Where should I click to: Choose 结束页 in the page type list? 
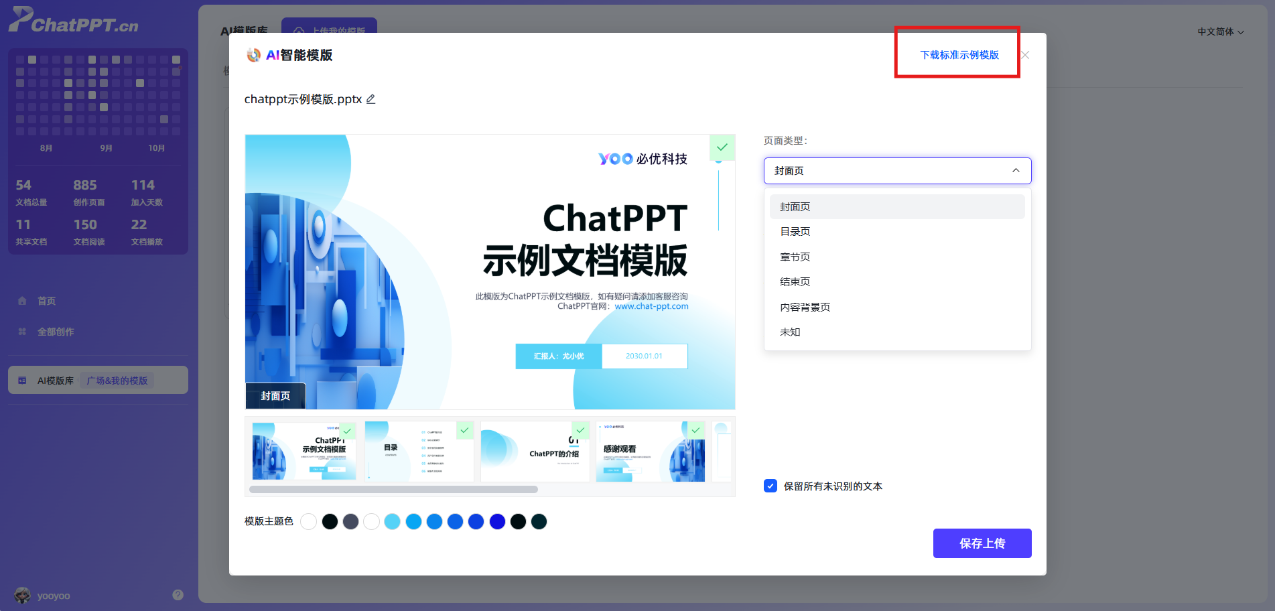click(x=795, y=282)
